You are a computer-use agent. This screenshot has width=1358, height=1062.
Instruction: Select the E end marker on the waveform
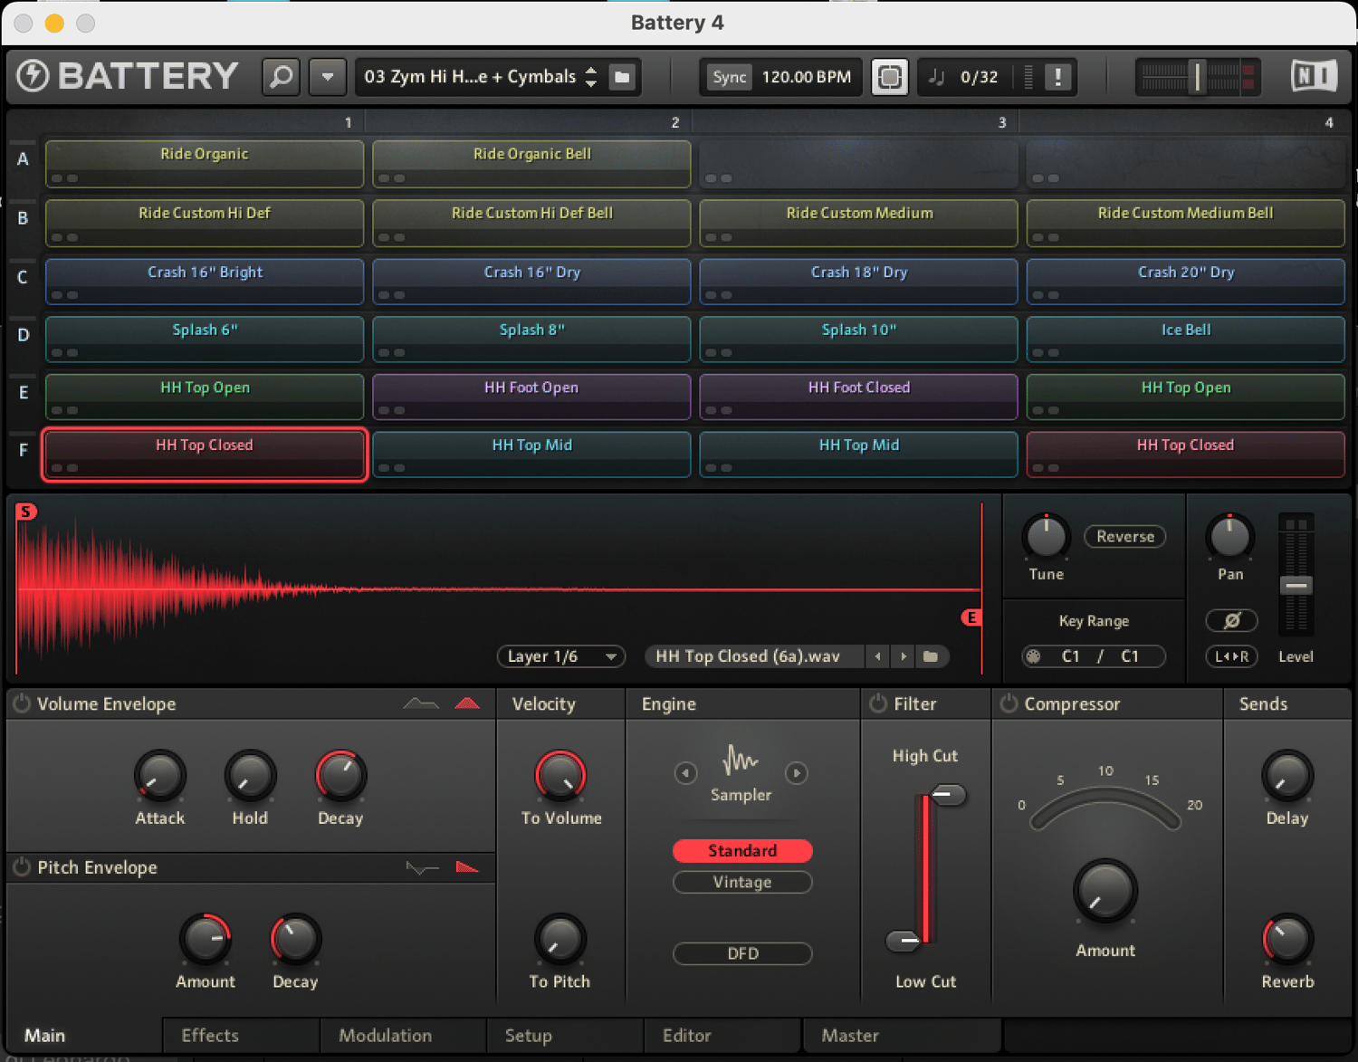click(971, 617)
